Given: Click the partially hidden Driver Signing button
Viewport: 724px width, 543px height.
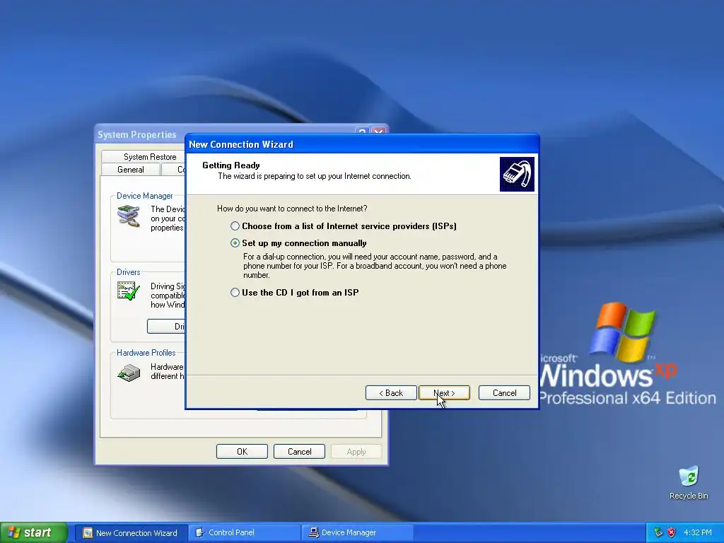Looking at the screenshot, I should 166,327.
